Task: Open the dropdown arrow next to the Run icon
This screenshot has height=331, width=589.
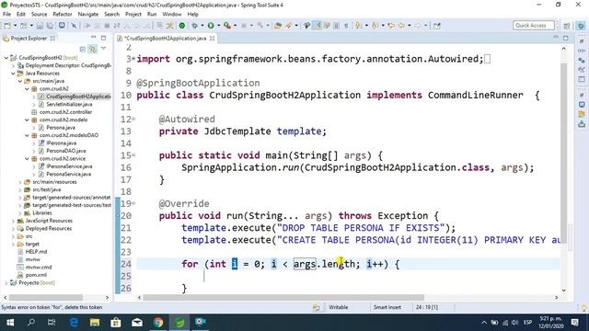Action: pos(218,26)
